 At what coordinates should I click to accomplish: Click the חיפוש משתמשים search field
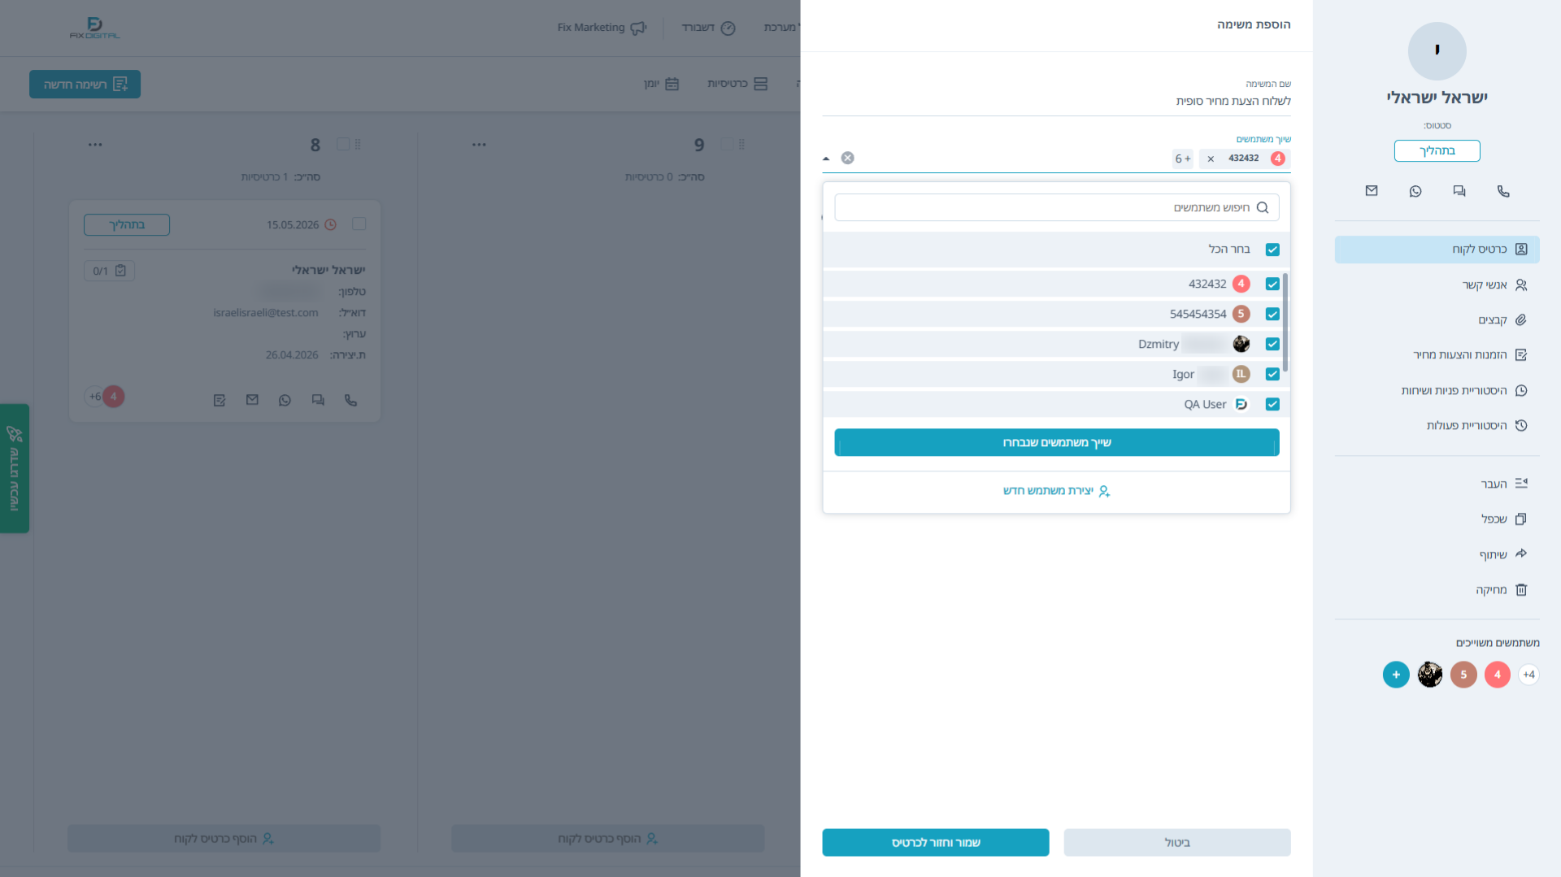pos(1057,207)
